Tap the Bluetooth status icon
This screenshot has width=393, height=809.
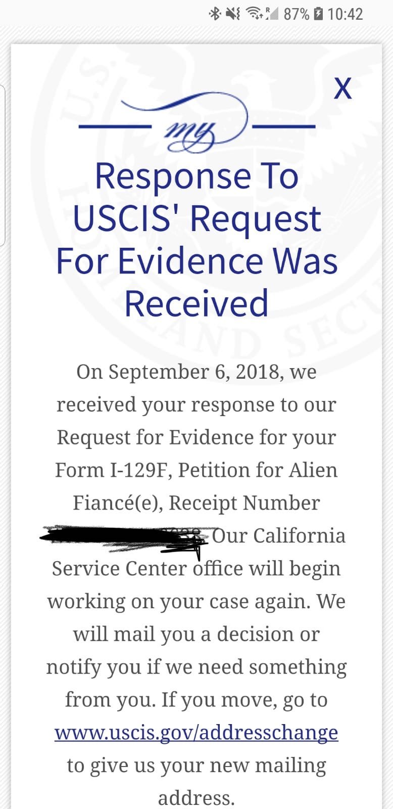pyautogui.click(x=215, y=14)
